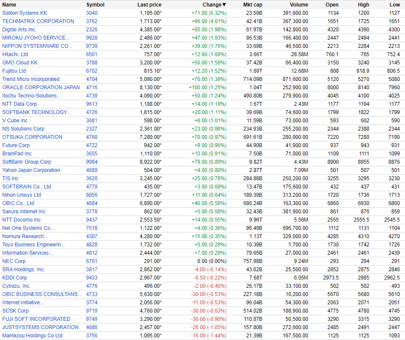Sort by the Change column header
The width and height of the screenshot is (405, 340).
tap(214, 5)
